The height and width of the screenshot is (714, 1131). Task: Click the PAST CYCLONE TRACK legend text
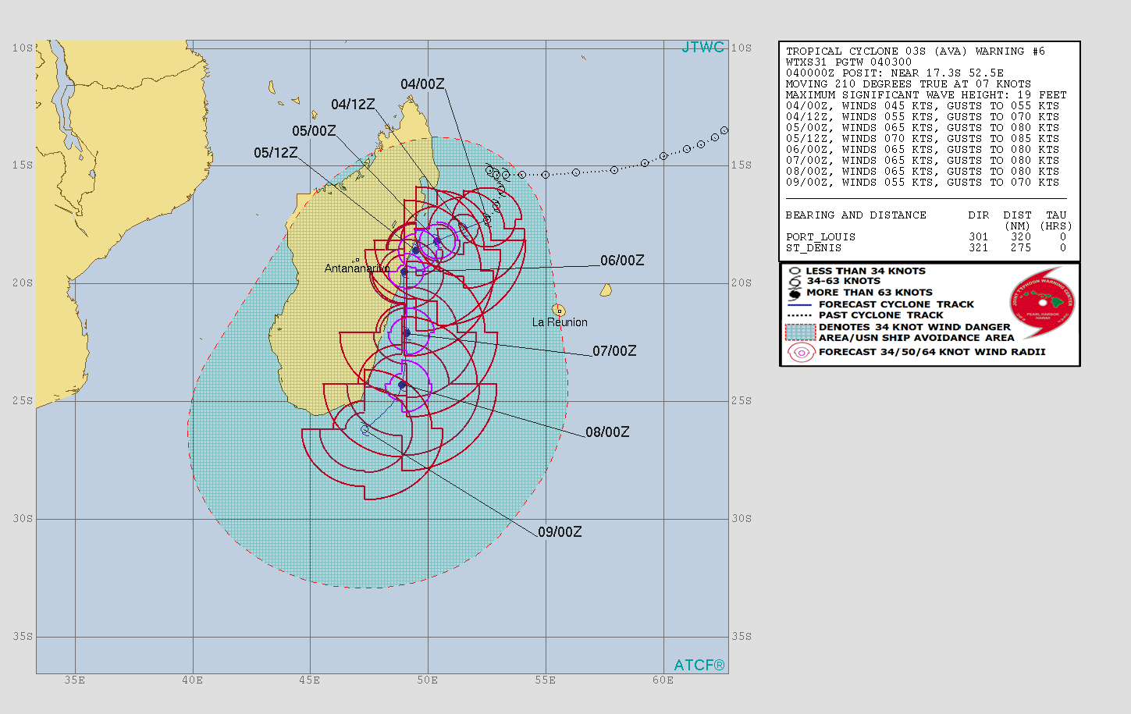pyautogui.click(x=881, y=315)
